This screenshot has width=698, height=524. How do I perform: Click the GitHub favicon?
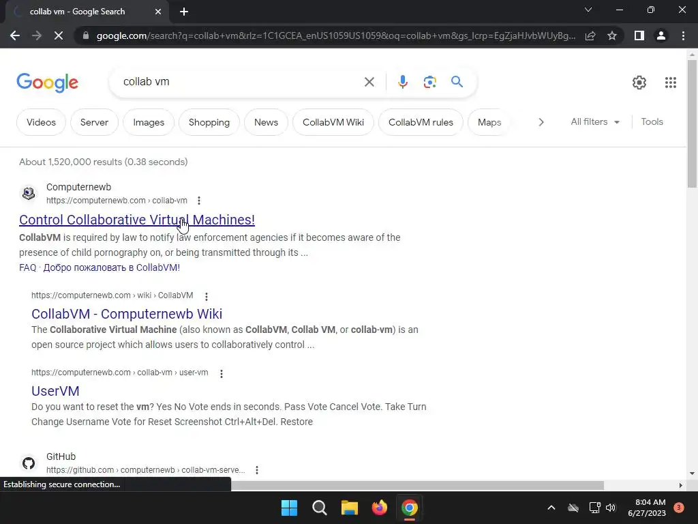coord(29,463)
